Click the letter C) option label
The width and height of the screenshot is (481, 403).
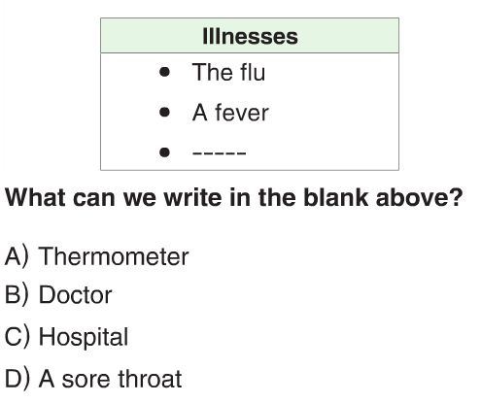(17, 337)
